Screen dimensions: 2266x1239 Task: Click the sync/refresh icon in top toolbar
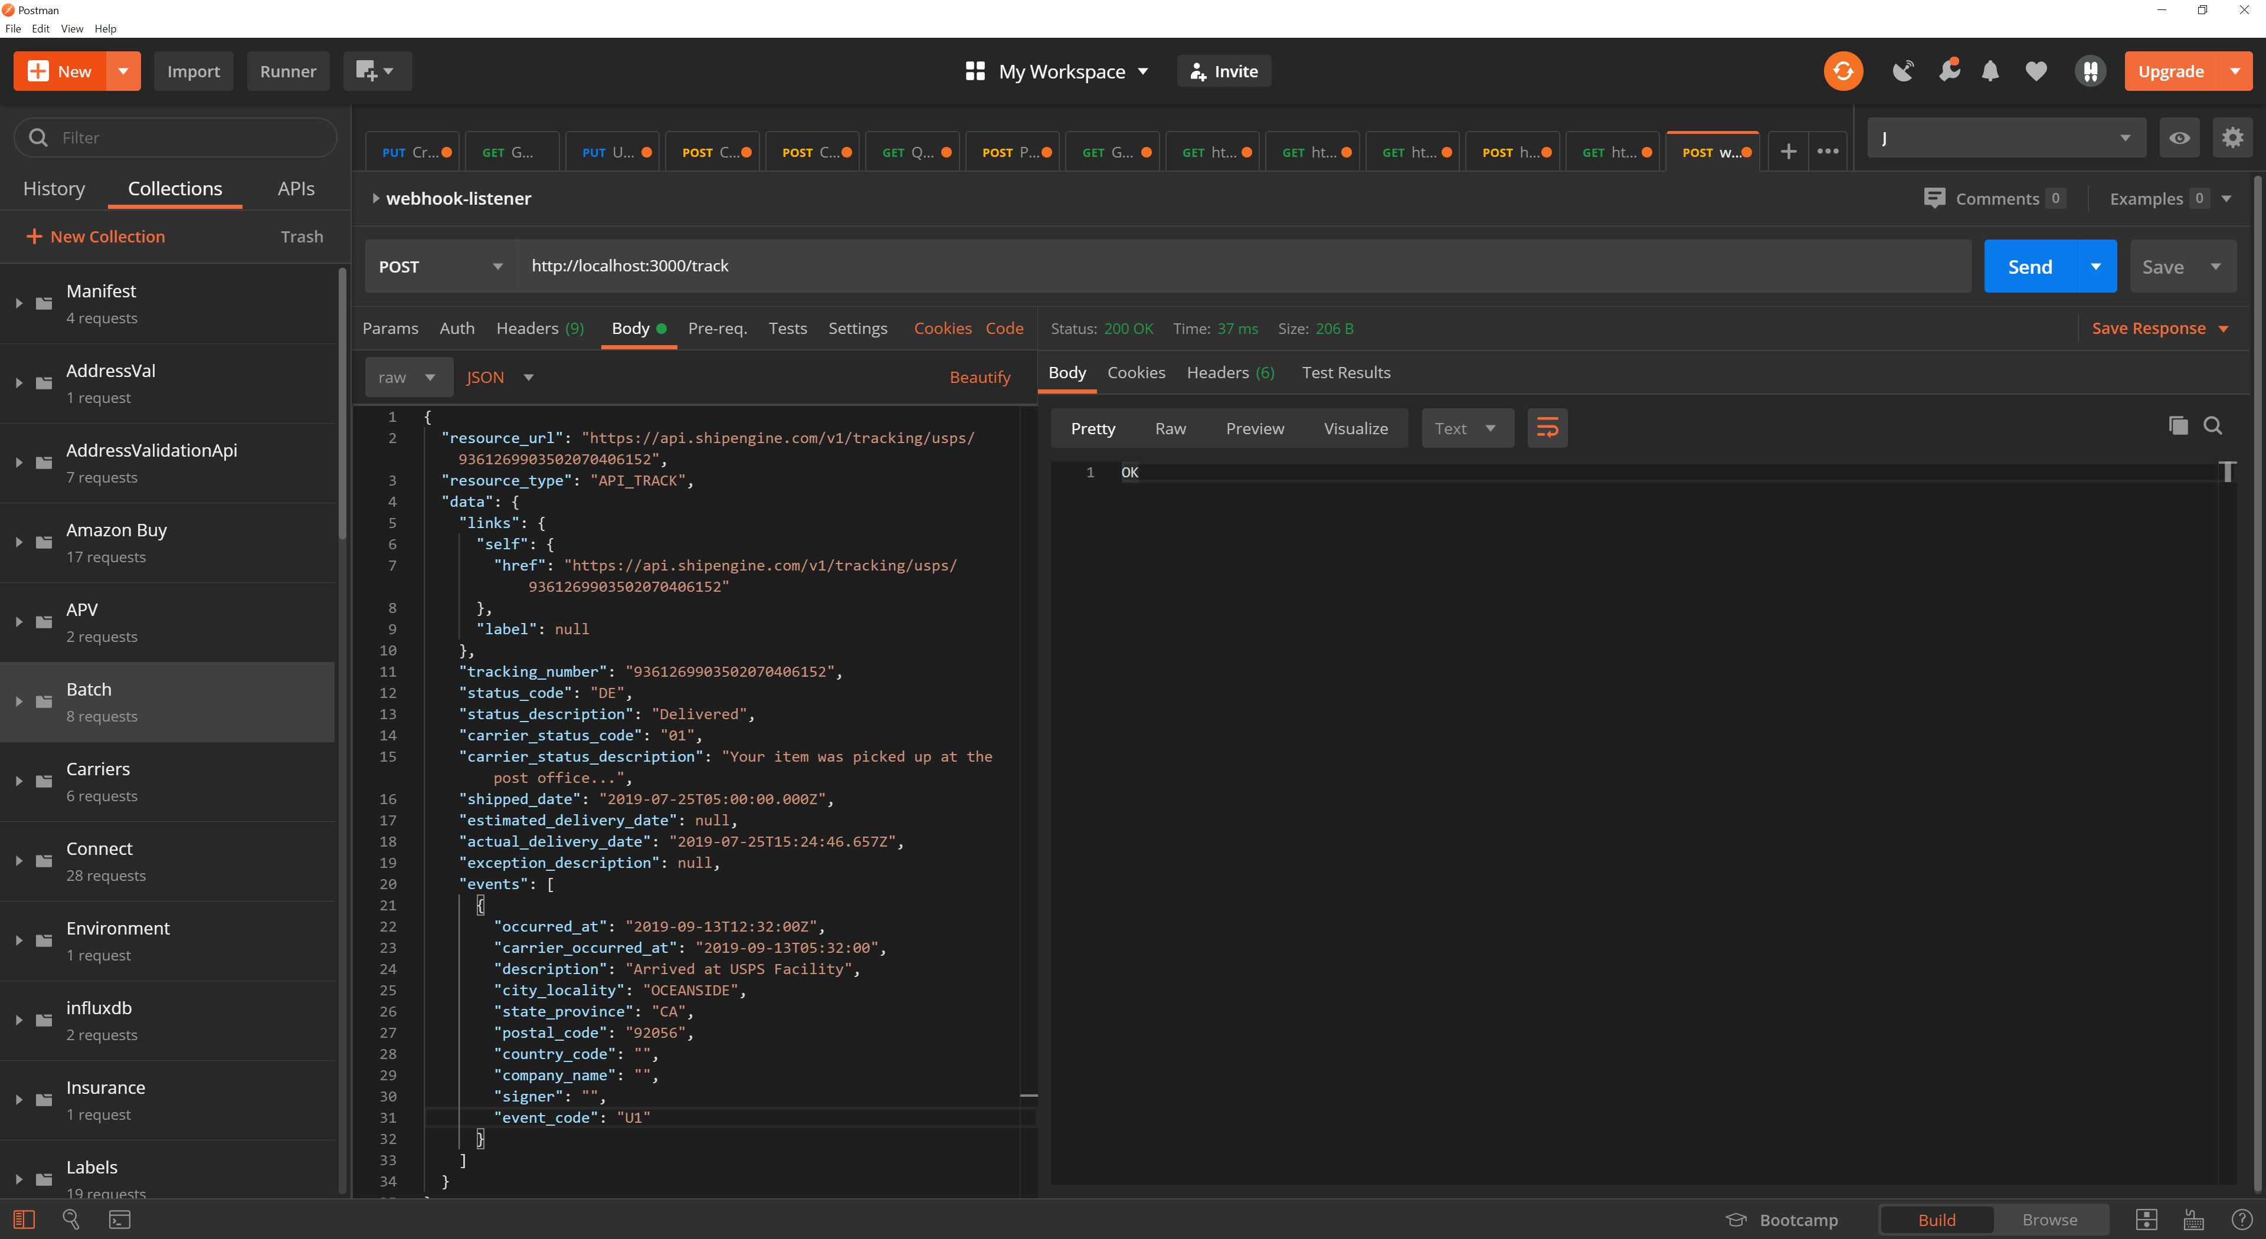pyautogui.click(x=1843, y=70)
